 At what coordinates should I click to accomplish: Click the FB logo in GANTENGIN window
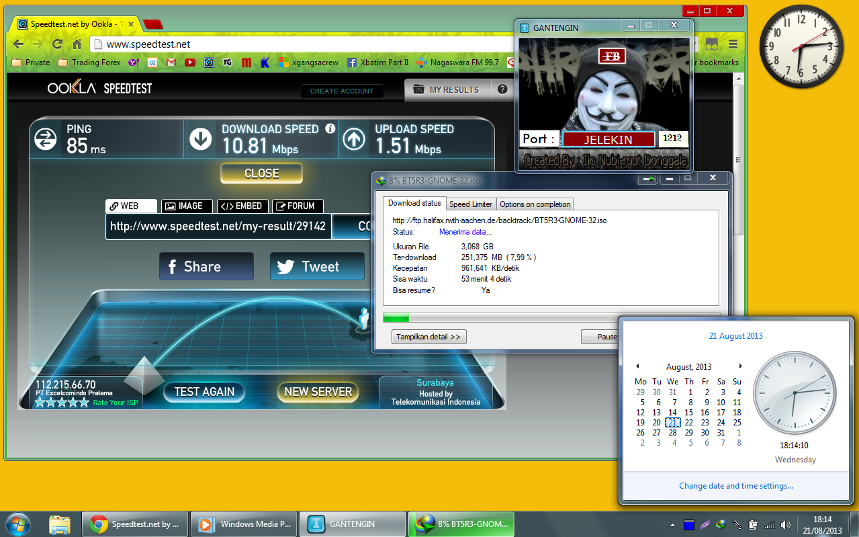pyautogui.click(x=612, y=56)
